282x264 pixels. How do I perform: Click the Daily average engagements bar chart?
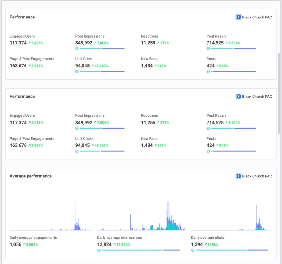[50, 218]
